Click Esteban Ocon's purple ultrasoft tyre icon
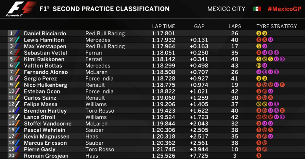The image size is (305, 159). 271,91
